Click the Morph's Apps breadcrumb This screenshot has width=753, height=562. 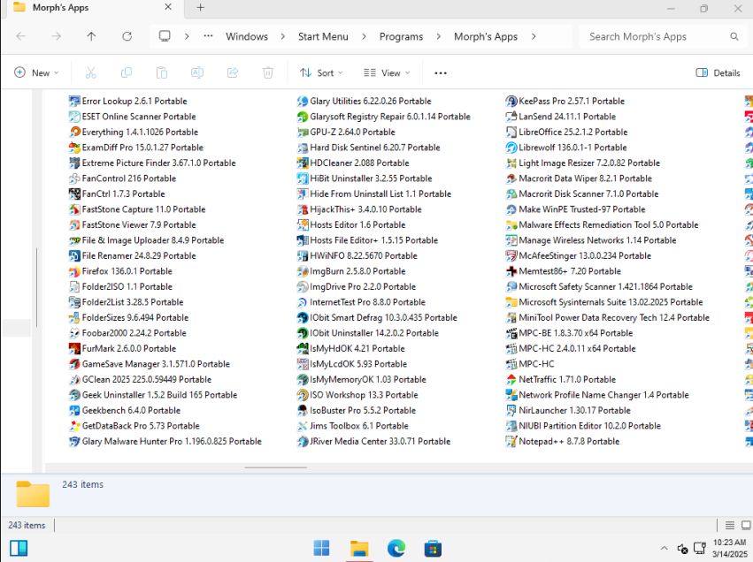[x=486, y=36]
